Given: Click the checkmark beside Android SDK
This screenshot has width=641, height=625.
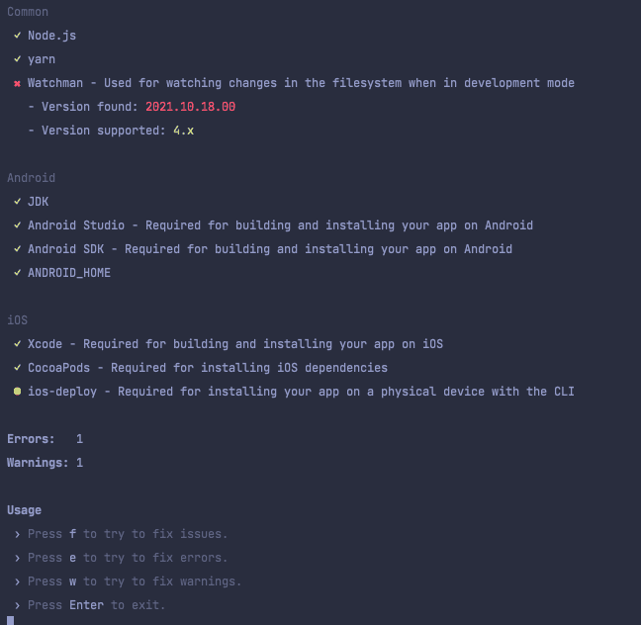Looking at the screenshot, I should pyautogui.click(x=18, y=249).
